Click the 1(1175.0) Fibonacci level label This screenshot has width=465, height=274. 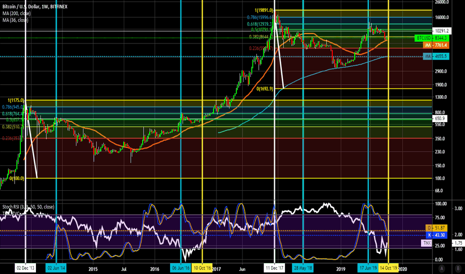pyautogui.click(x=16, y=101)
